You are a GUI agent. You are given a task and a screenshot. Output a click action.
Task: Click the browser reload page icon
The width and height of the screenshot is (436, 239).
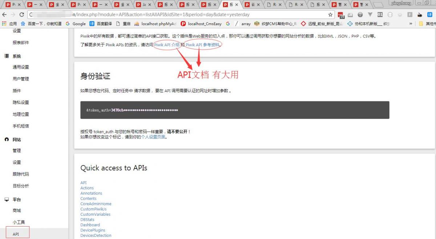click(x=22, y=15)
